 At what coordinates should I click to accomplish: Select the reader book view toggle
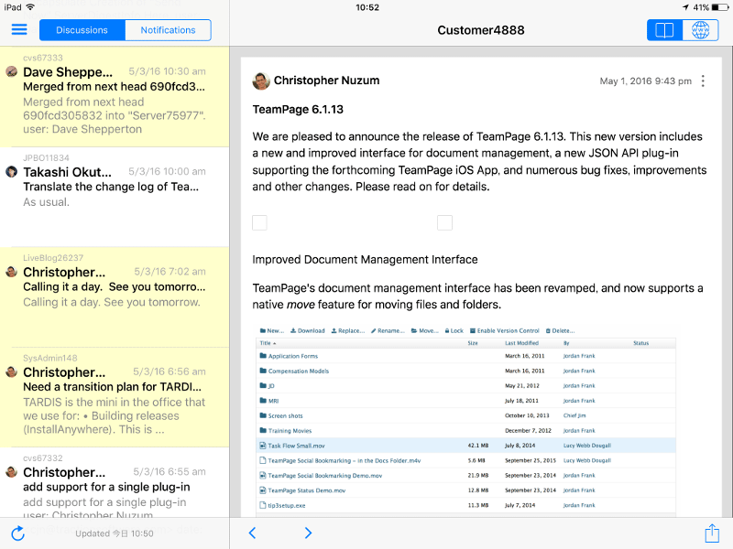coord(664,30)
